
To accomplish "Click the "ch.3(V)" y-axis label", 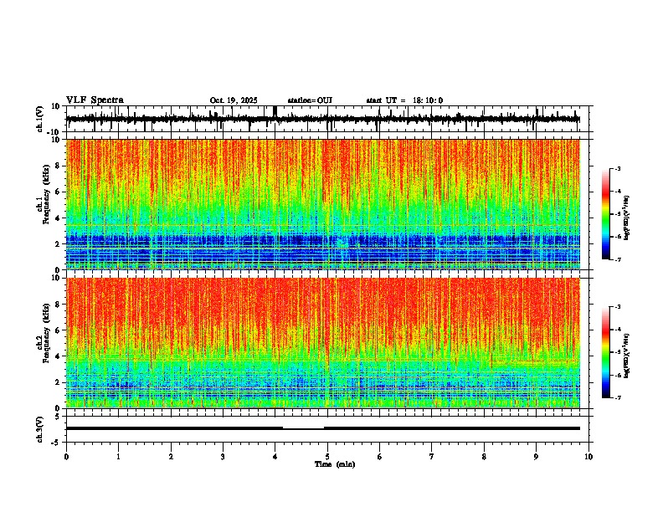I will [x=39, y=429].
